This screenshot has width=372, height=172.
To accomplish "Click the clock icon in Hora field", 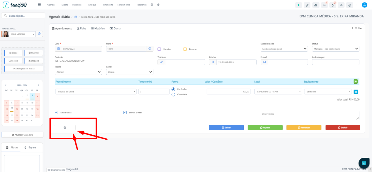I will coord(150,49).
